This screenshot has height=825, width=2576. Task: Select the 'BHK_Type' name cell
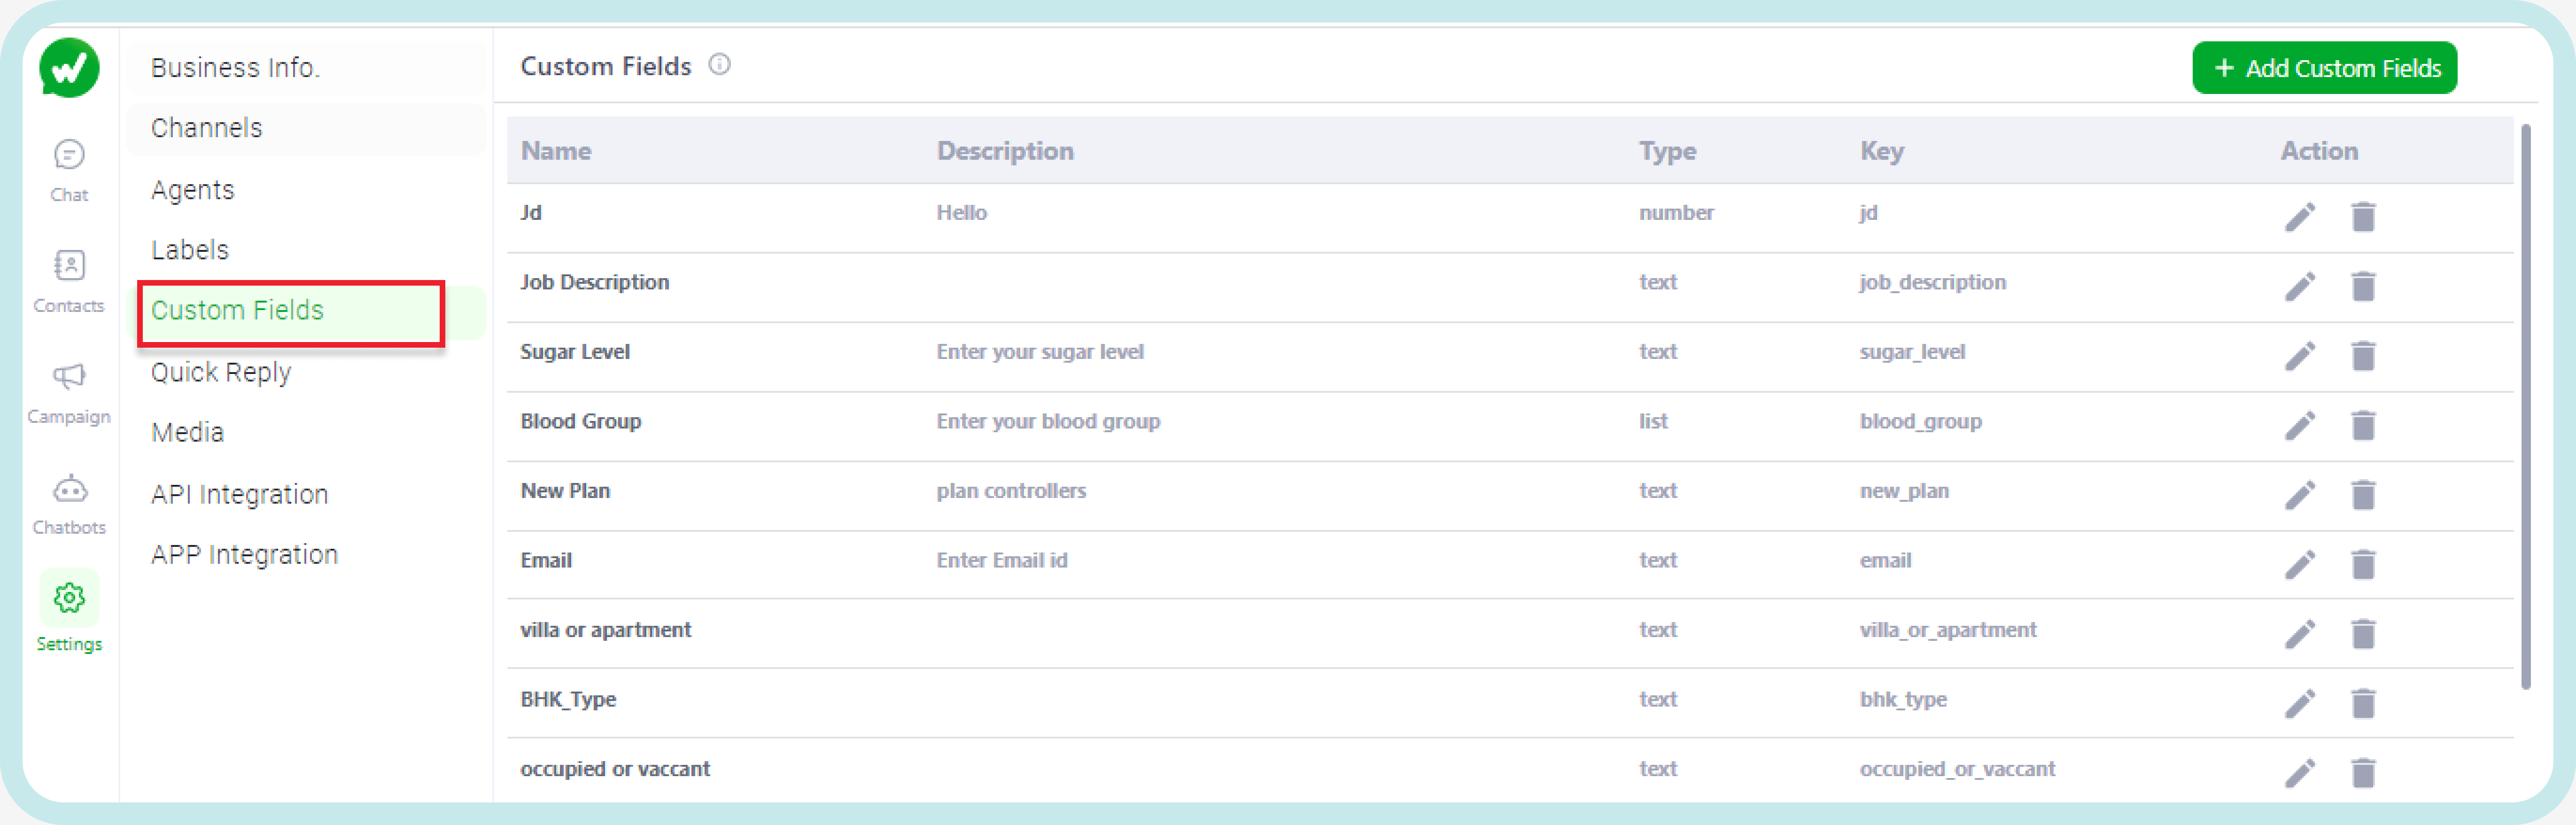[568, 700]
